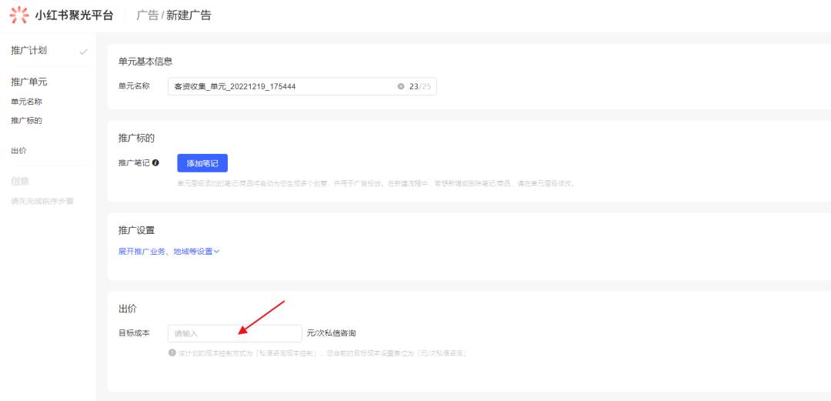Go to 出价 section via the sidebar
831x401 pixels.
pyautogui.click(x=18, y=151)
